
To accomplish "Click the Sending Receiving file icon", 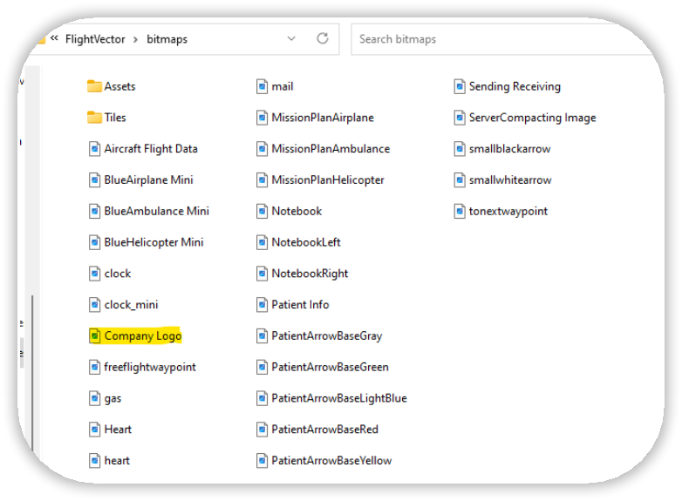I will (460, 86).
